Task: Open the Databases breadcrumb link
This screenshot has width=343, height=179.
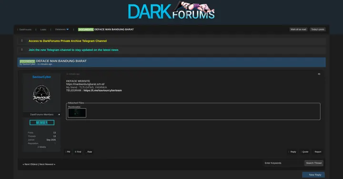Action: tap(60, 30)
